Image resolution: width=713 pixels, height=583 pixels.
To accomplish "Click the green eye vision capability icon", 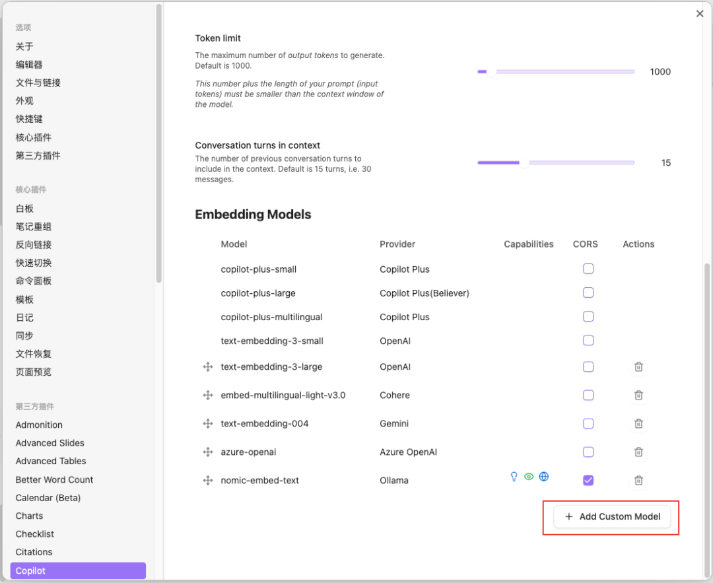I will tap(528, 477).
